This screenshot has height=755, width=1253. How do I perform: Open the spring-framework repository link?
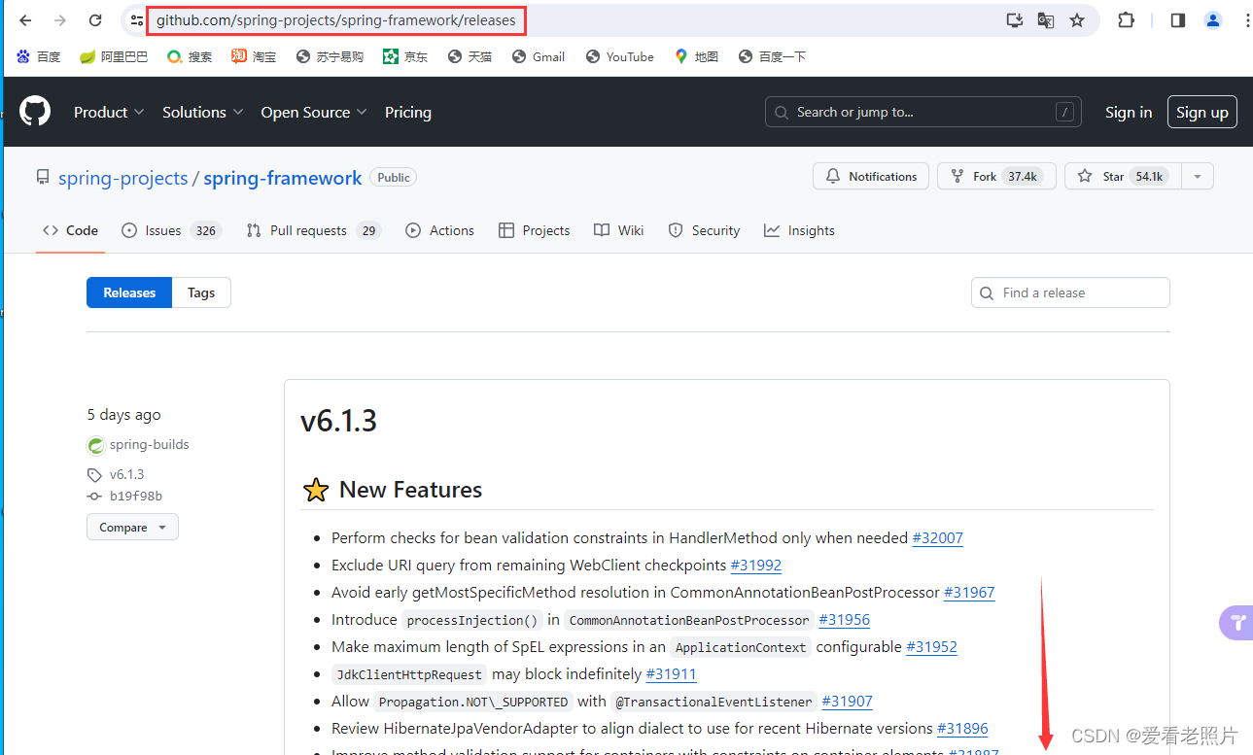(x=283, y=178)
